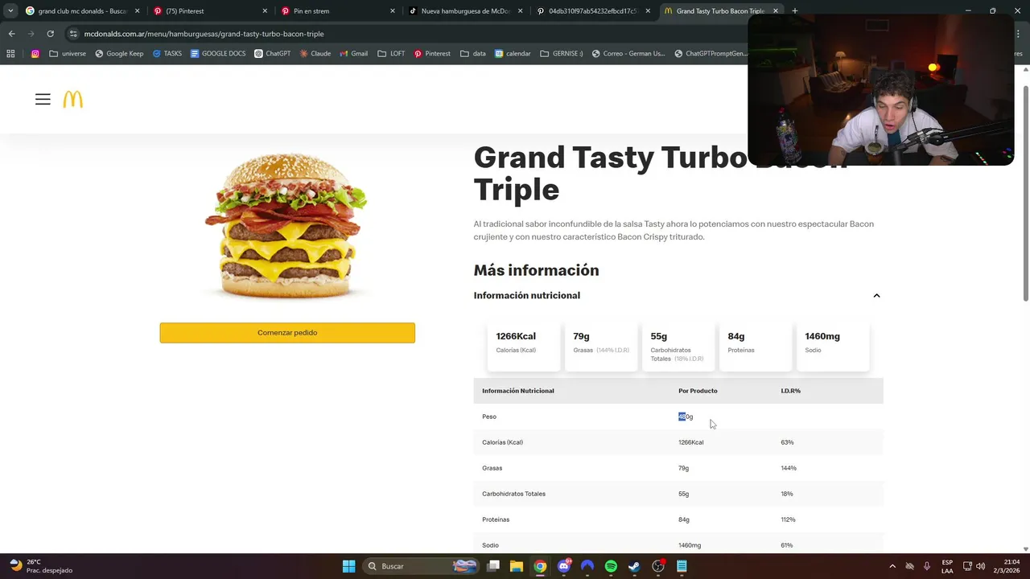Click the Comenzar pedido button

pos(287,333)
